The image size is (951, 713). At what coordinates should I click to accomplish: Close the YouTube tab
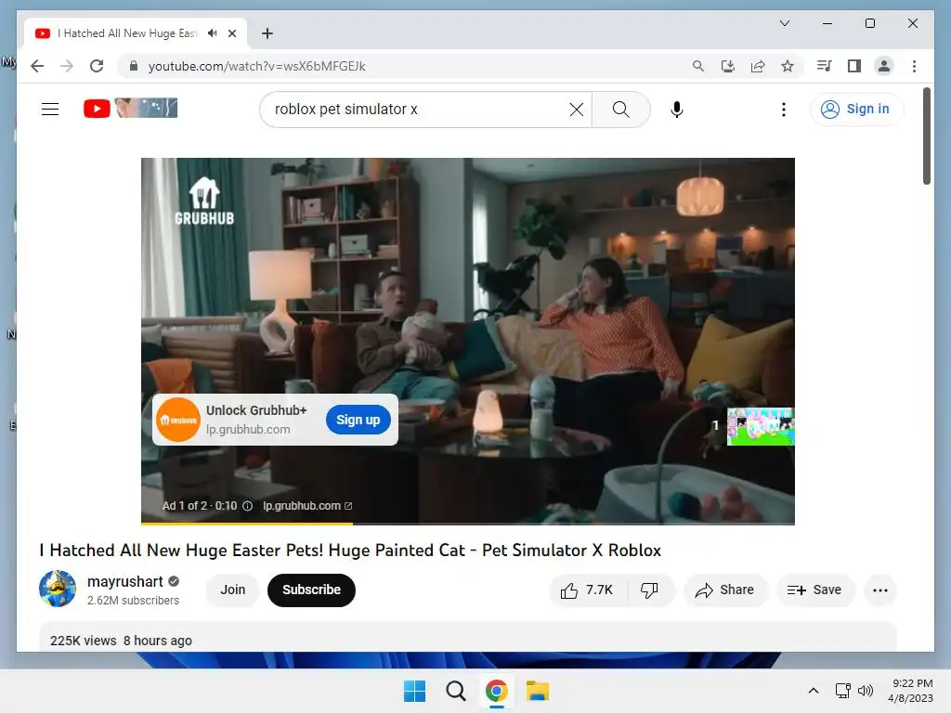[231, 33]
